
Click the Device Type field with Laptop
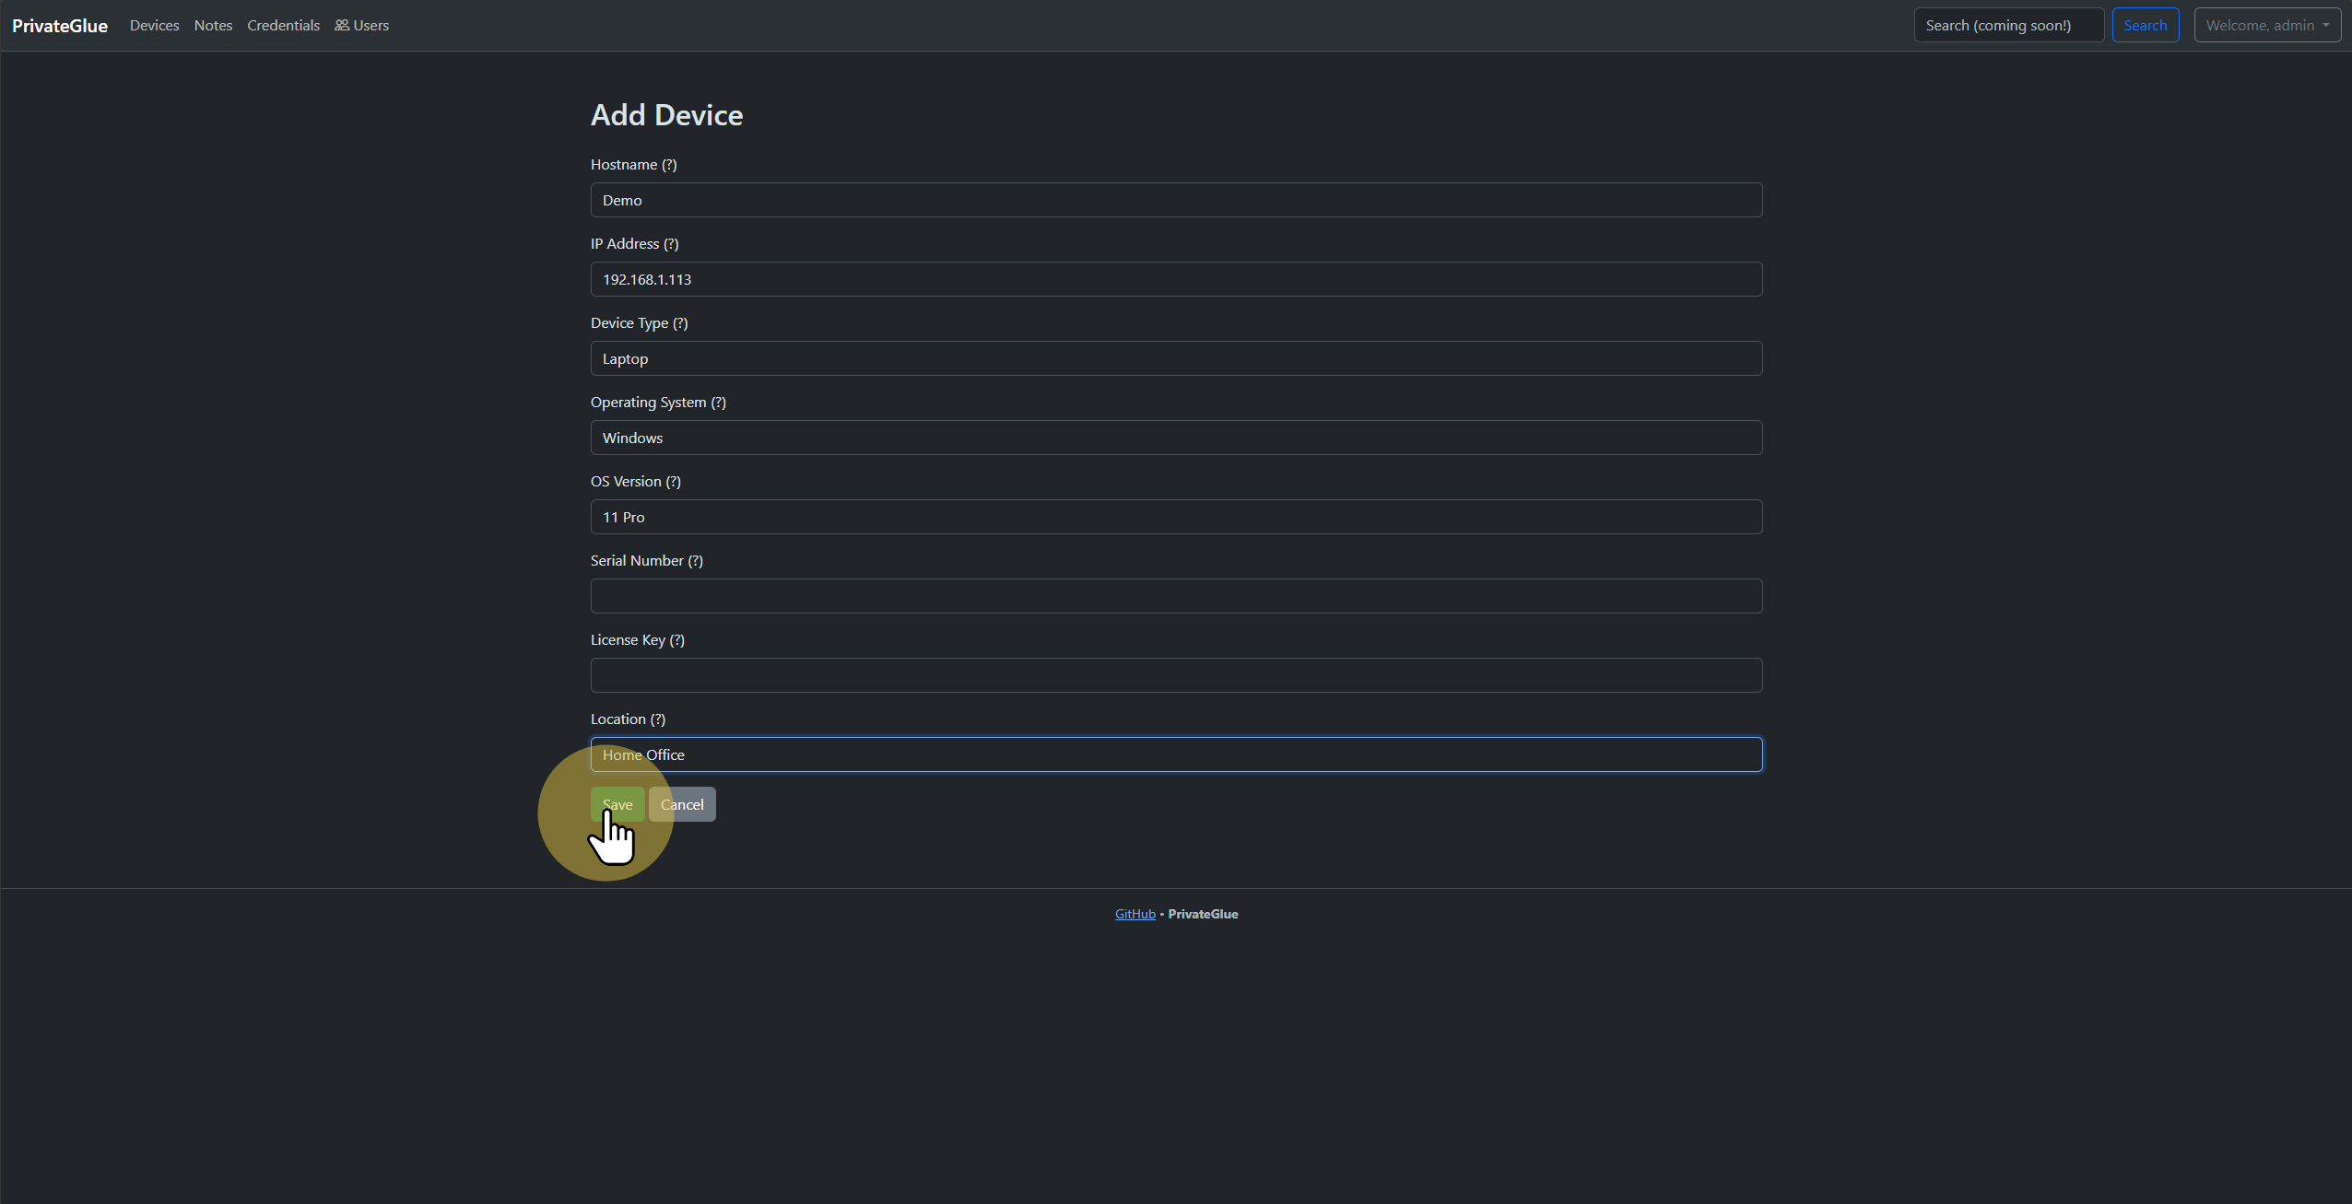point(1176,358)
